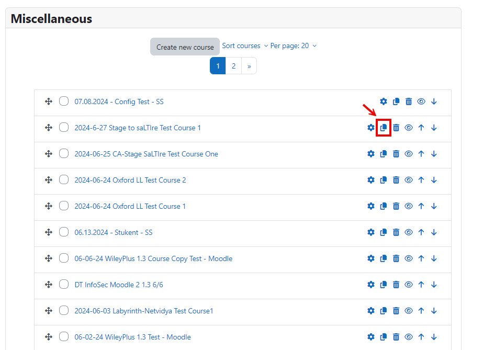The image size is (483, 350).
Task: Open settings for 07.08.2024 - Config Test - SS
Action: [383, 101]
